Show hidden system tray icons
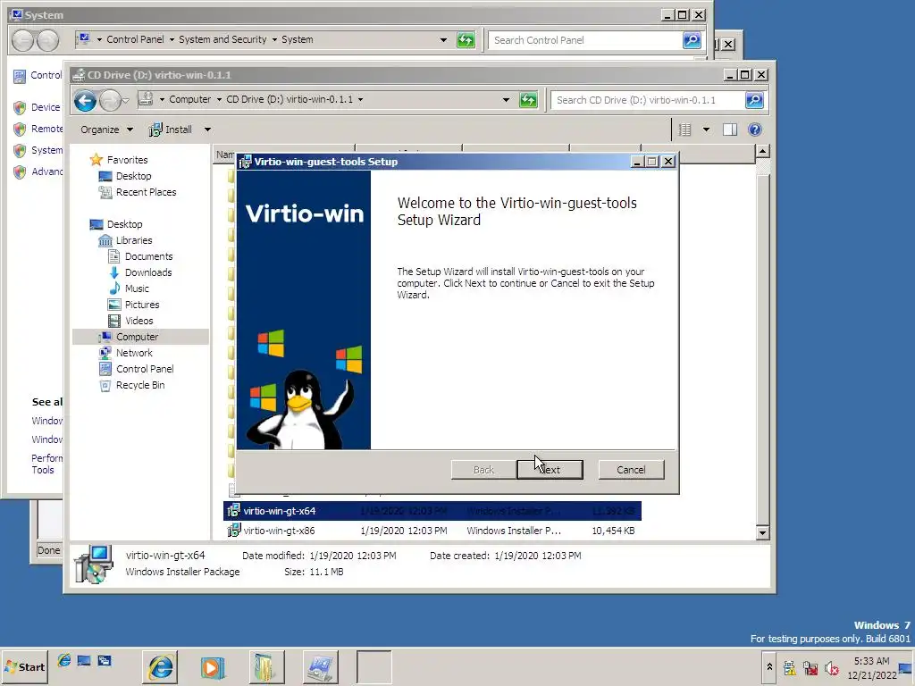915x686 pixels. click(769, 666)
